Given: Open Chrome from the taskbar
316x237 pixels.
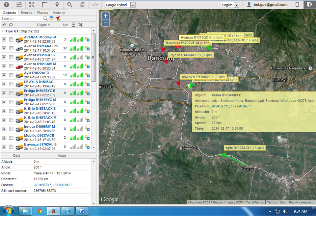Looking at the screenshot, I should tap(39, 211).
